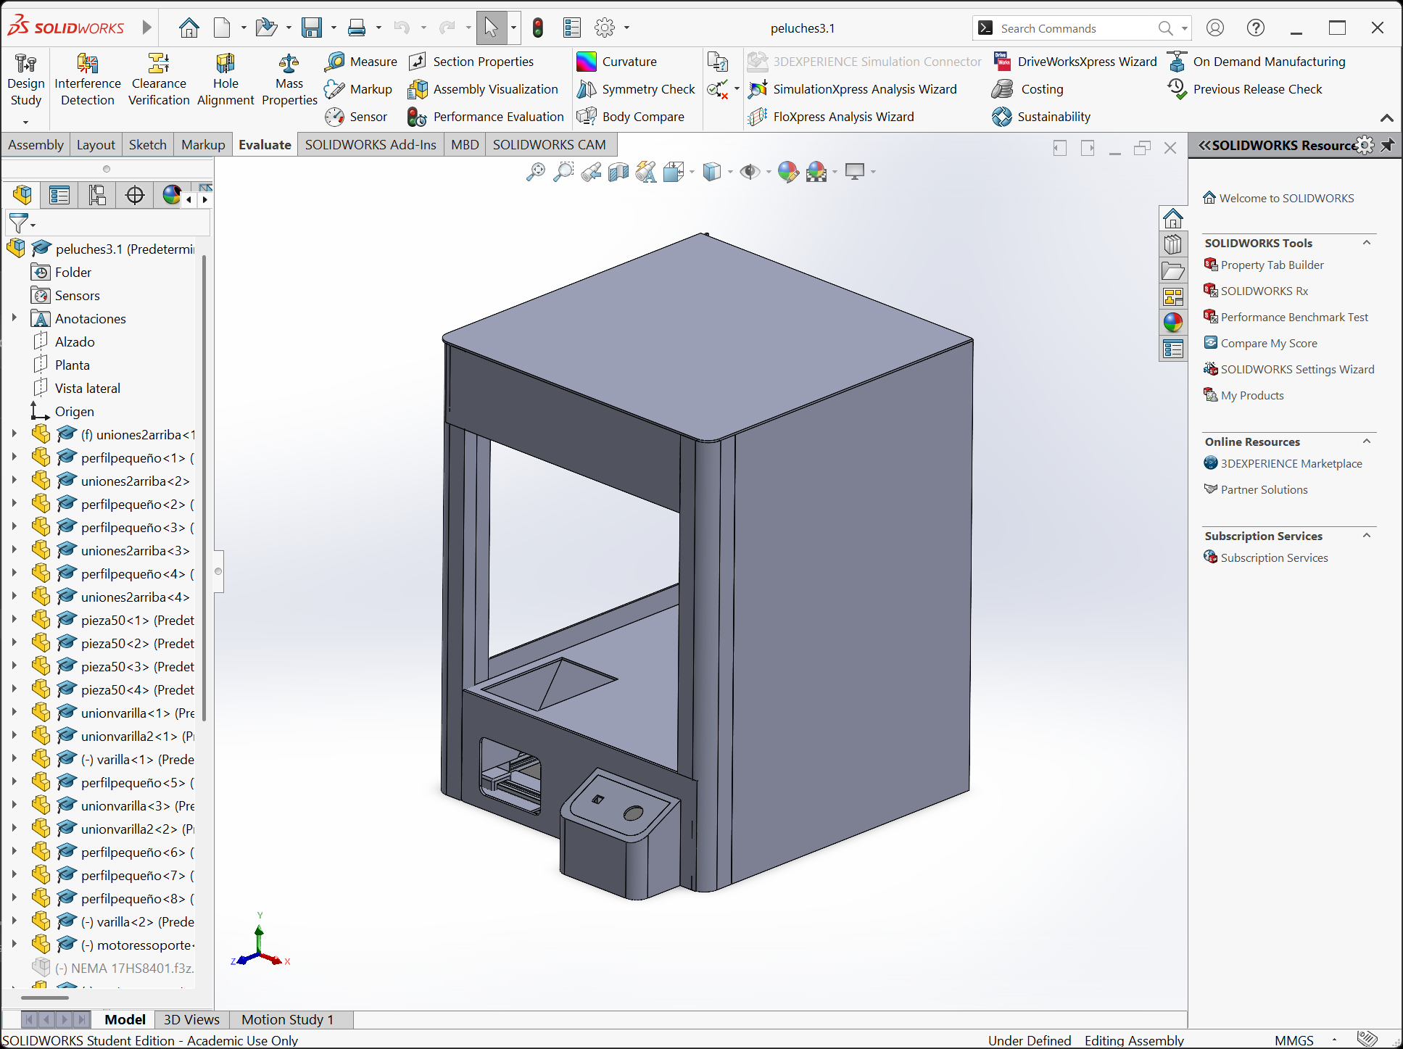Screen dimensions: 1403x1049
Task: Collapse the CommandManager ribbon
Action: point(1387,117)
